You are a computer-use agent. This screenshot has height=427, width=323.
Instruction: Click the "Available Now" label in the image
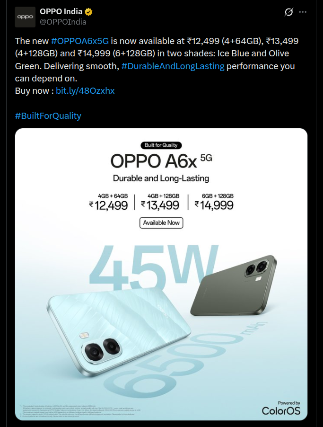tap(161, 222)
